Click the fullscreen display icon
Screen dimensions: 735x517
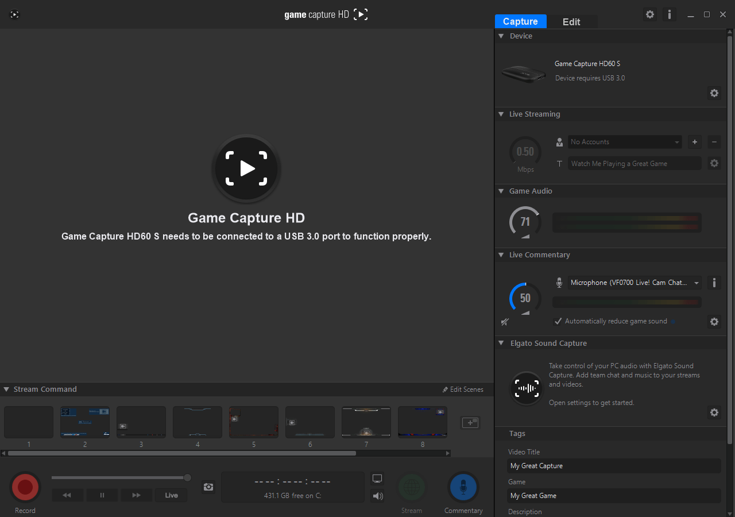(x=377, y=477)
